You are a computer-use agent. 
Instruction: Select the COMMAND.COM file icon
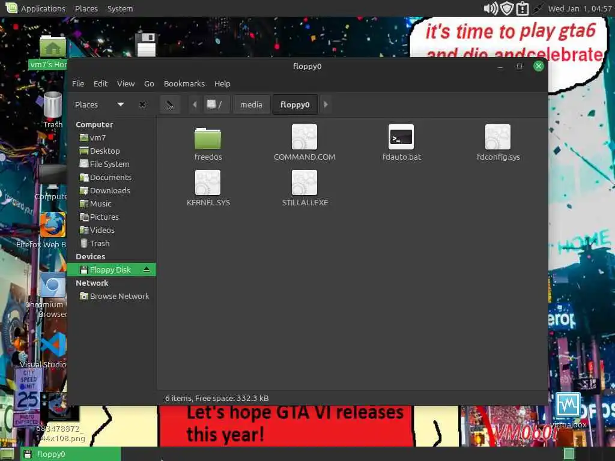(304, 137)
